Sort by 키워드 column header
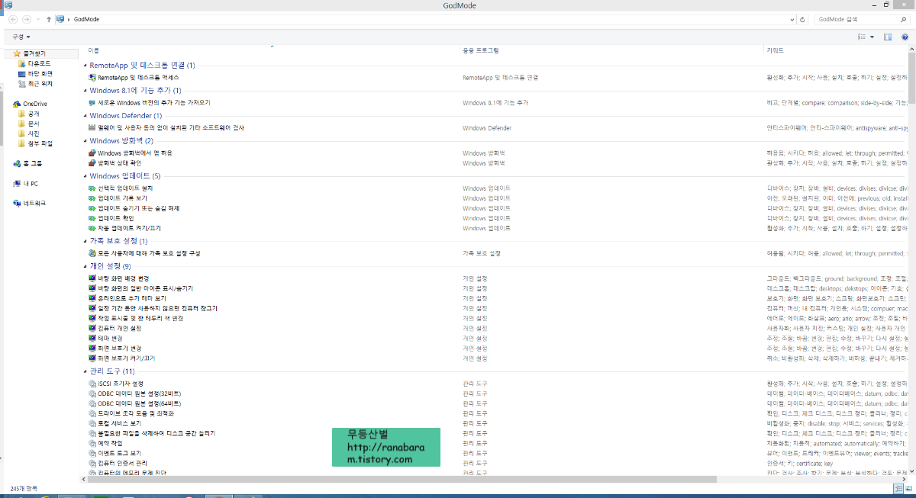This screenshot has width=916, height=498. (x=775, y=50)
